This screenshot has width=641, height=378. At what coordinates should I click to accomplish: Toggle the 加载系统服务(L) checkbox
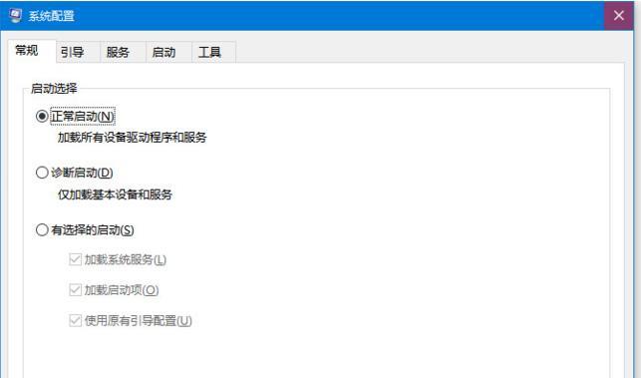click(x=75, y=259)
